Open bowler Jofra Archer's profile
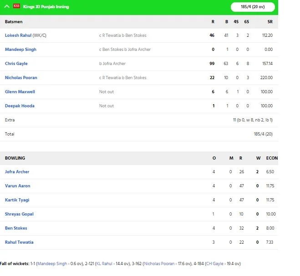 17,172
